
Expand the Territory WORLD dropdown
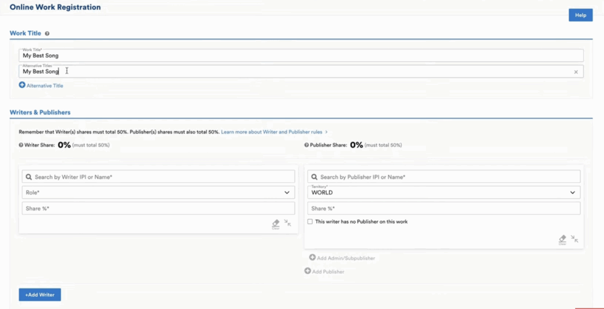click(442, 192)
